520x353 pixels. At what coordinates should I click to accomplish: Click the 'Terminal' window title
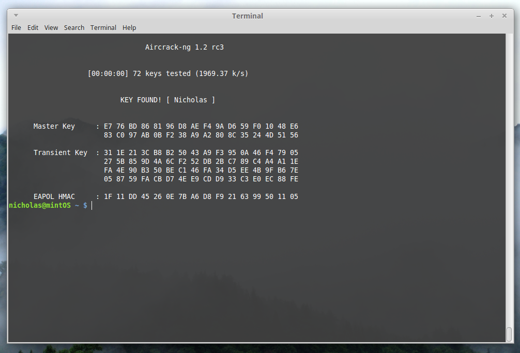[x=248, y=16]
